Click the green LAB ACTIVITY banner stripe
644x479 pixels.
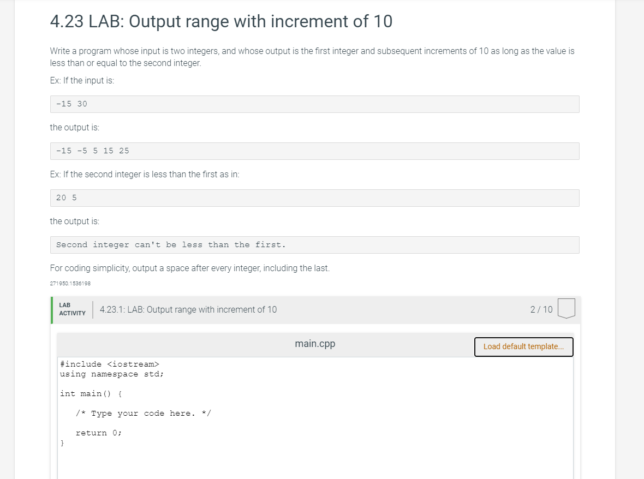click(53, 309)
